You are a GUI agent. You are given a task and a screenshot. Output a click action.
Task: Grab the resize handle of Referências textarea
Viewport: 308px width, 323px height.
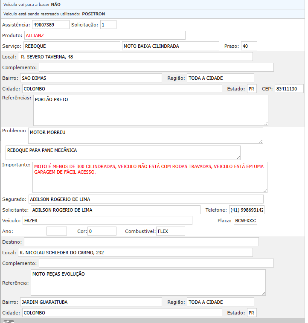266,123
